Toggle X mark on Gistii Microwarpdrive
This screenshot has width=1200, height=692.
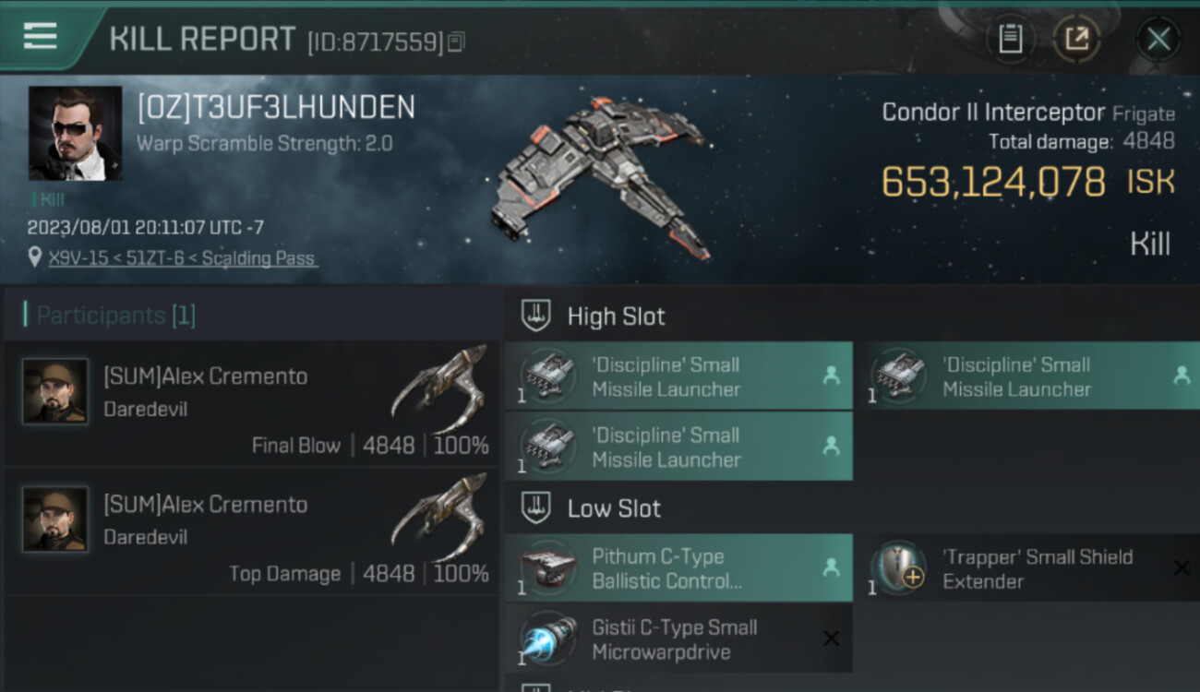[x=831, y=638]
